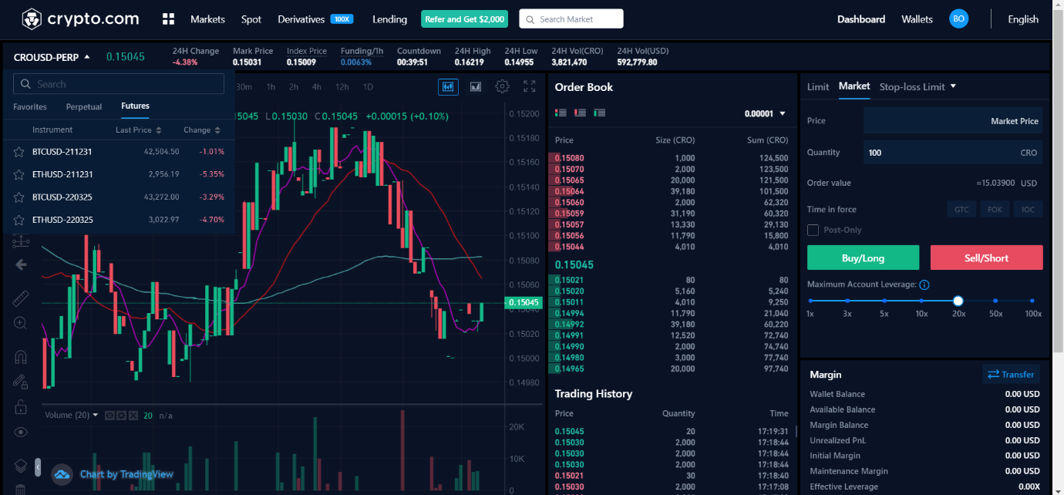The height and width of the screenshot is (495, 1064).
Task: Click the Quantity input field
Action: pyautogui.click(x=953, y=153)
